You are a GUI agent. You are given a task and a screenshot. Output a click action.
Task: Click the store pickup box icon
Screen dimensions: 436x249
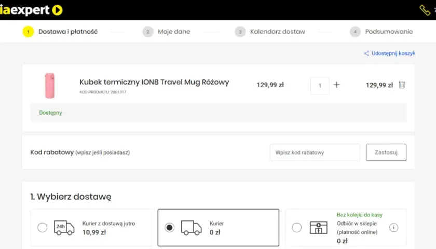pos(319,228)
